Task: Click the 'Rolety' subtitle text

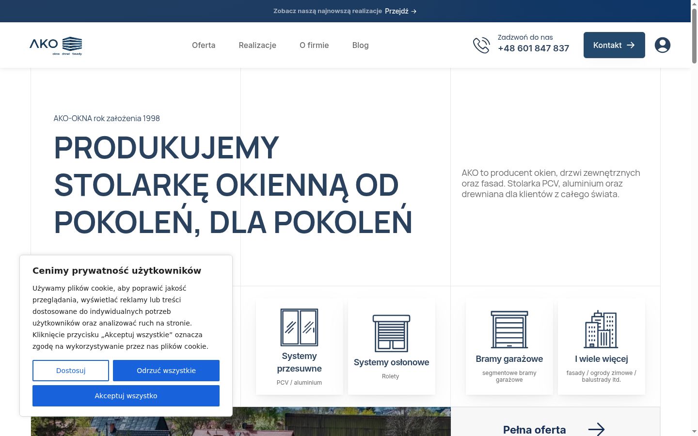Action: pos(390,376)
